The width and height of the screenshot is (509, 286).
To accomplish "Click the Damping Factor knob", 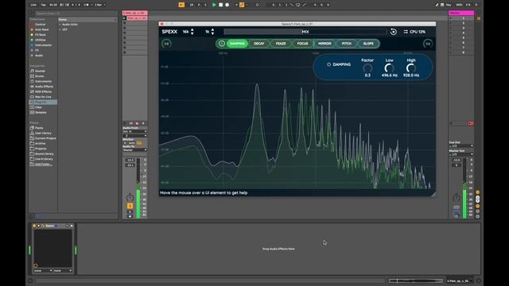I will click(x=367, y=68).
